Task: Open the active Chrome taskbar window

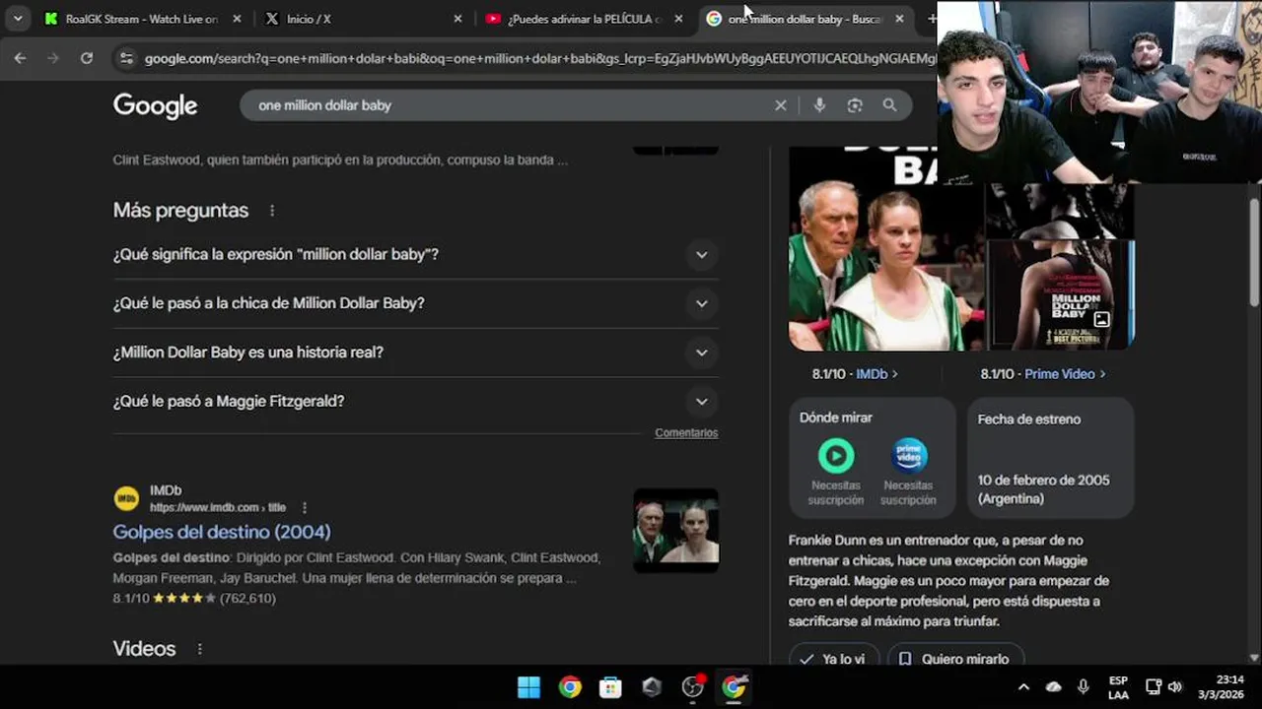Action: (735, 687)
